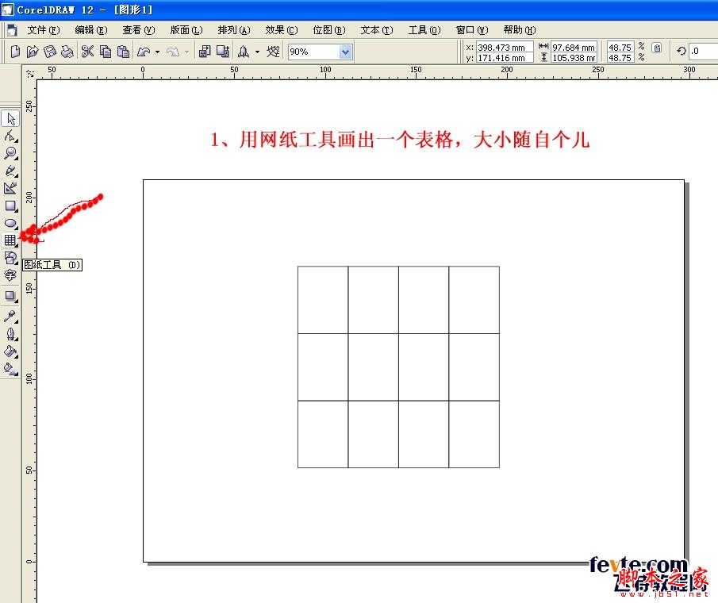The width and height of the screenshot is (718, 603).
Task: Click the width field 97.684 mm
Action: (x=574, y=47)
